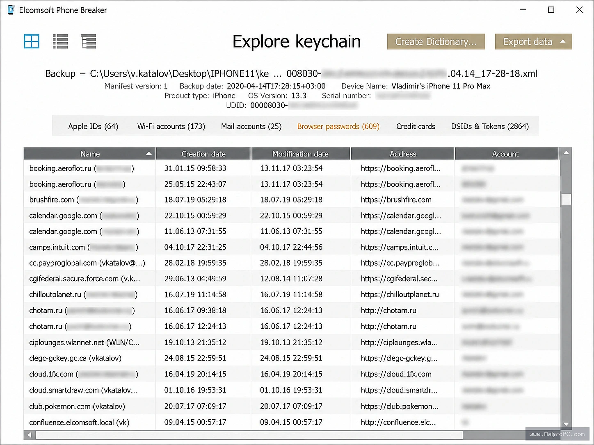Image resolution: width=594 pixels, height=445 pixels.
Task: Click the https://cloud.1fx.com address cell
Action: pos(396,374)
